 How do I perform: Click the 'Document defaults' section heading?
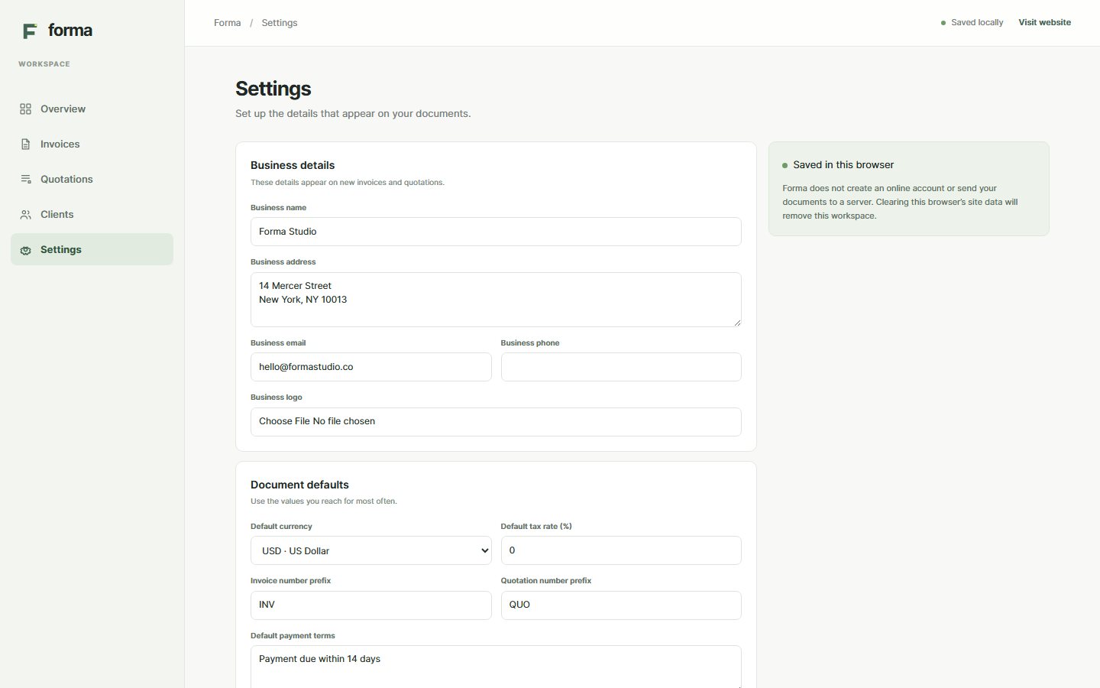(299, 485)
